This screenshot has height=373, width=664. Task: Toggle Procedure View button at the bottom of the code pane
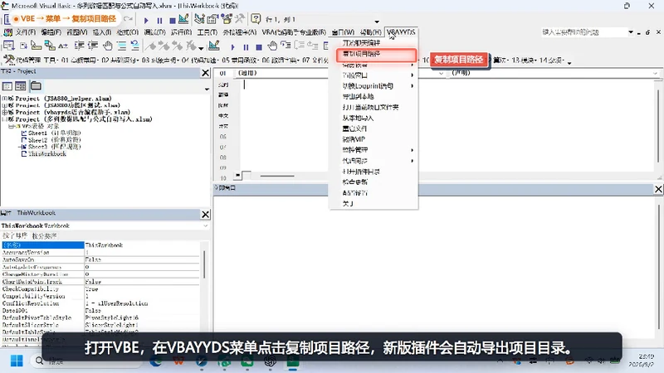pos(238,175)
